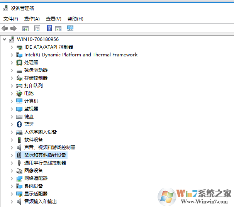Click the monitor icon beside 监视器

[19, 109]
